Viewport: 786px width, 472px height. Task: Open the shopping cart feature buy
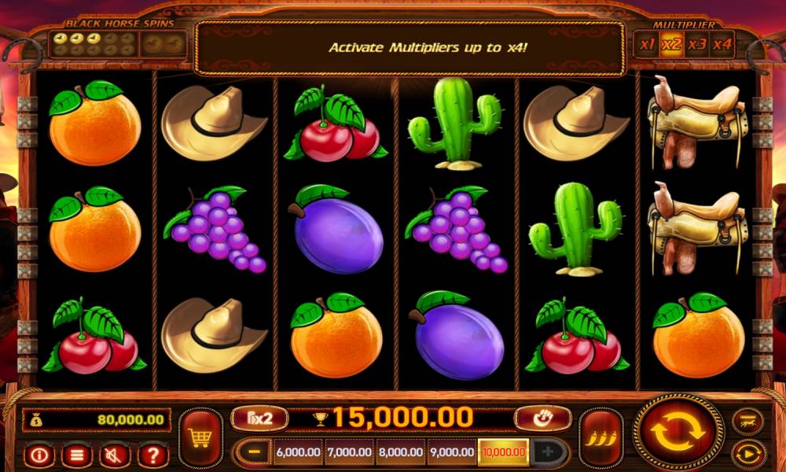[200, 438]
